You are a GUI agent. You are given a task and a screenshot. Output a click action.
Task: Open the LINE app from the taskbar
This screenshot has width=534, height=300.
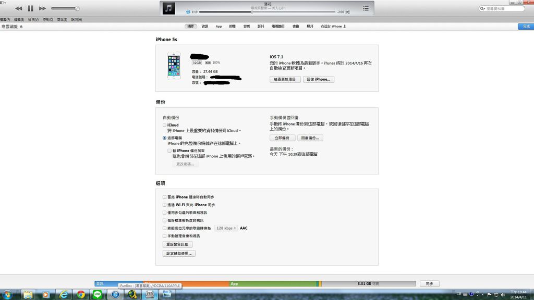(x=98, y=294)
